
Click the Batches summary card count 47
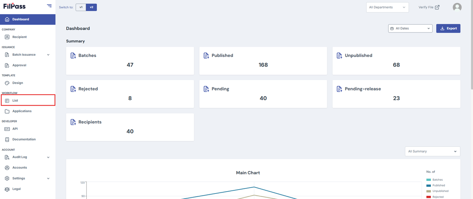(130, 65)
